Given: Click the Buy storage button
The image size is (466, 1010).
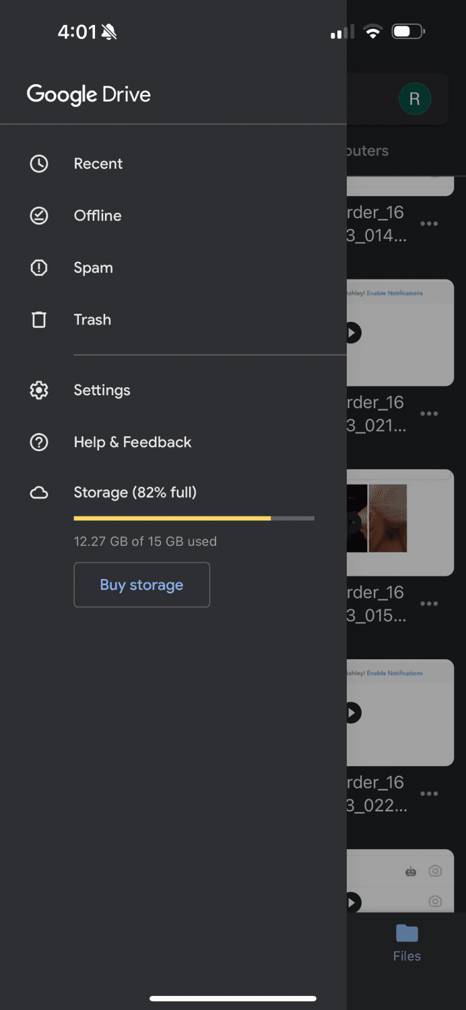Looking at the screenshot, I should pos(141,584).
